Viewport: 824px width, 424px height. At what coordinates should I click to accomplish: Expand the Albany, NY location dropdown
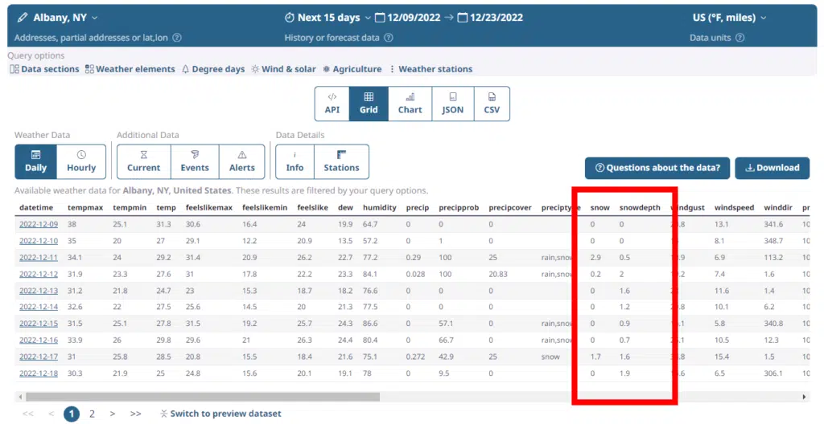click(x=58, y=18)
